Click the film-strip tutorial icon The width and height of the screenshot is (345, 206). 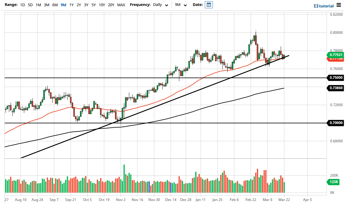[316, 6]
